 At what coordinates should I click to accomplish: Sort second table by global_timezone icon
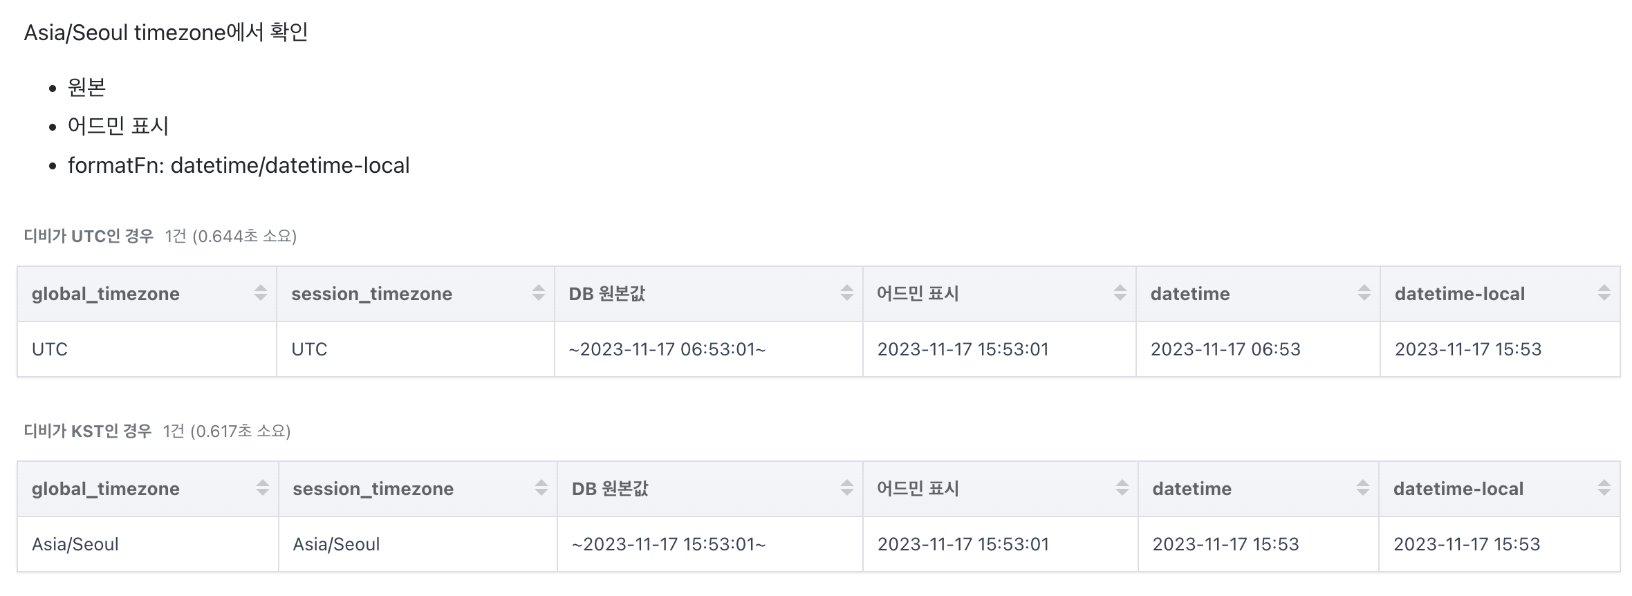263,488
